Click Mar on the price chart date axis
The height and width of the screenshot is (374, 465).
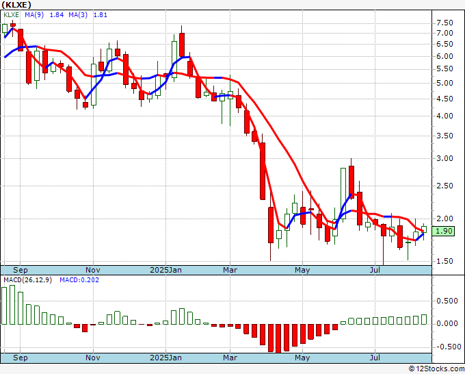[x=230, y=270]
